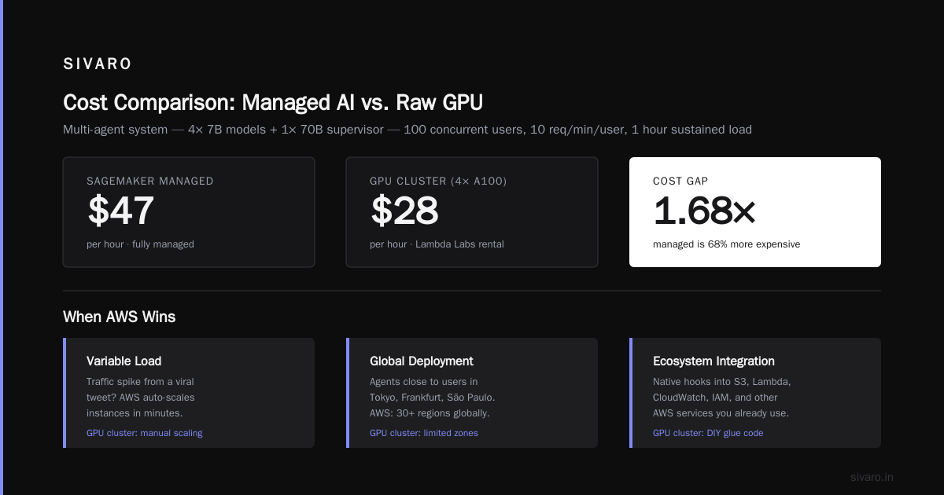
Task: Click the 'When AWS Wins' section heading
Action: (x=119, y=317)
